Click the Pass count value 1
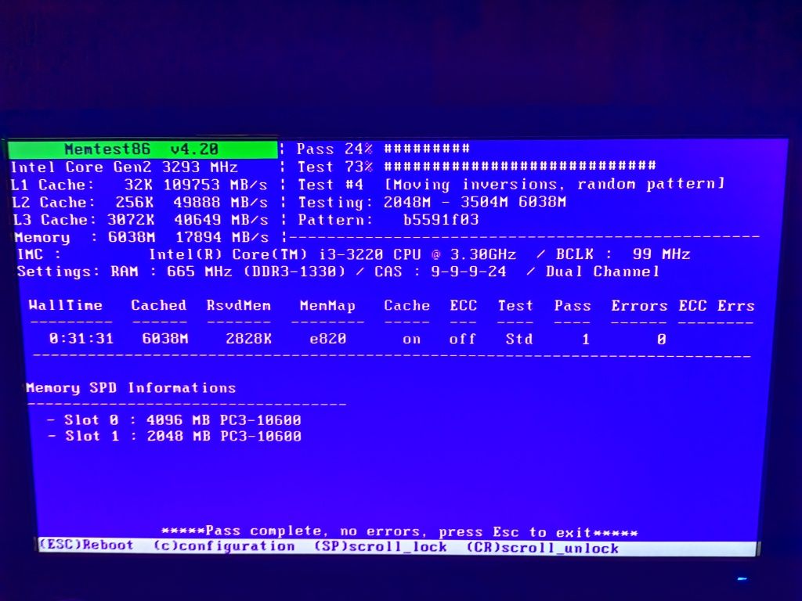The width and height of the screenshot is (802, 601). click(586, 340)
